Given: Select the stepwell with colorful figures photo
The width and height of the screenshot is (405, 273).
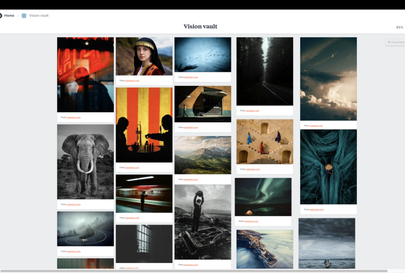Looking at the screenshot, I should (x=265, y=142).
